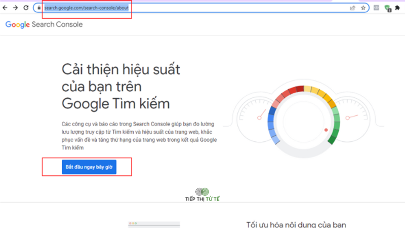Open the side panel icon
The width and height of the screenshot is (405, 228).
[376, 8]
